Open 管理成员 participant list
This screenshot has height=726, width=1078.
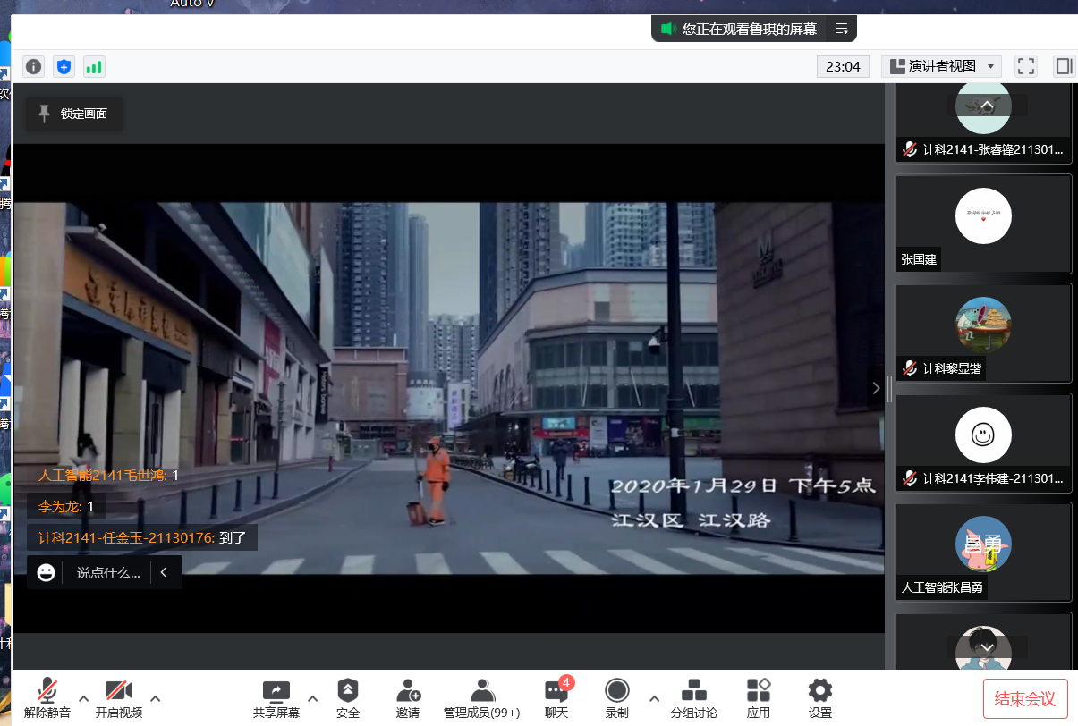[481, 697]
